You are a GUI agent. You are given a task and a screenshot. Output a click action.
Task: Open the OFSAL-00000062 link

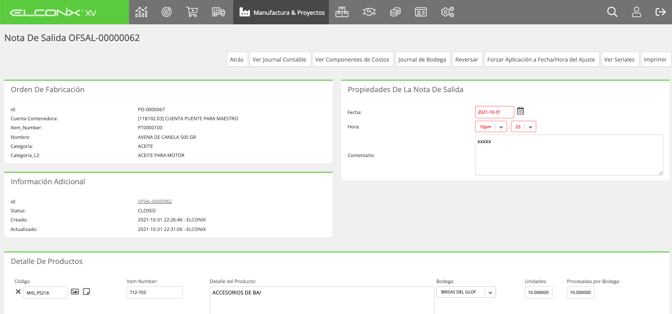[155, 201]
